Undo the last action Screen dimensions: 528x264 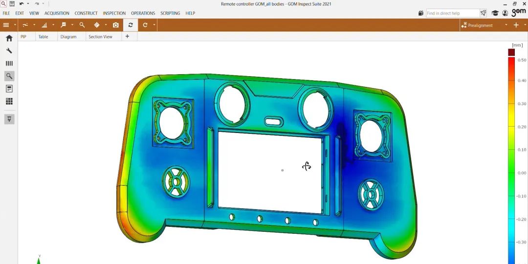(x=22, y=4)
